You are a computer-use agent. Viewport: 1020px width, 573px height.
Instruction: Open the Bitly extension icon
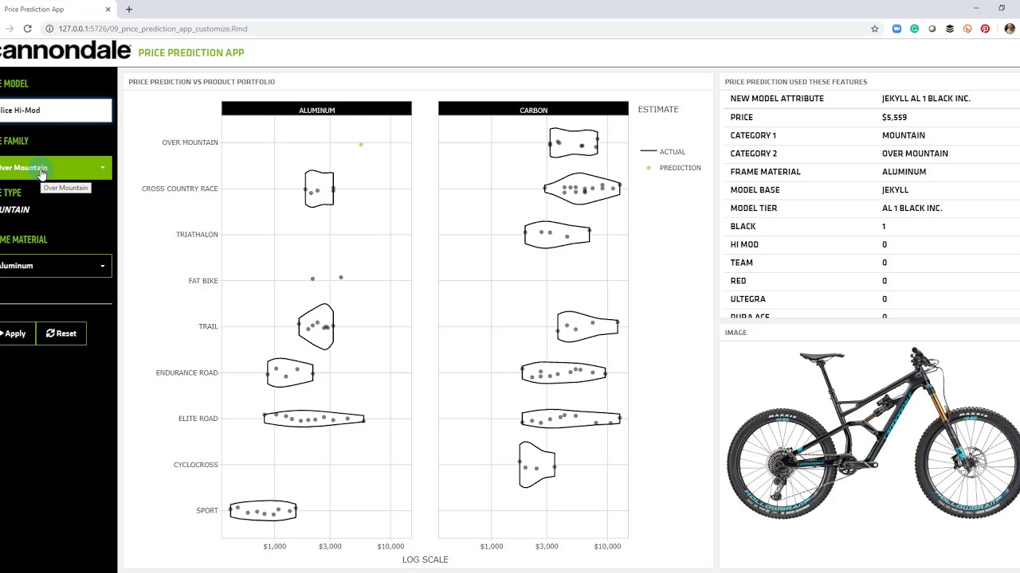pos(967,29)
